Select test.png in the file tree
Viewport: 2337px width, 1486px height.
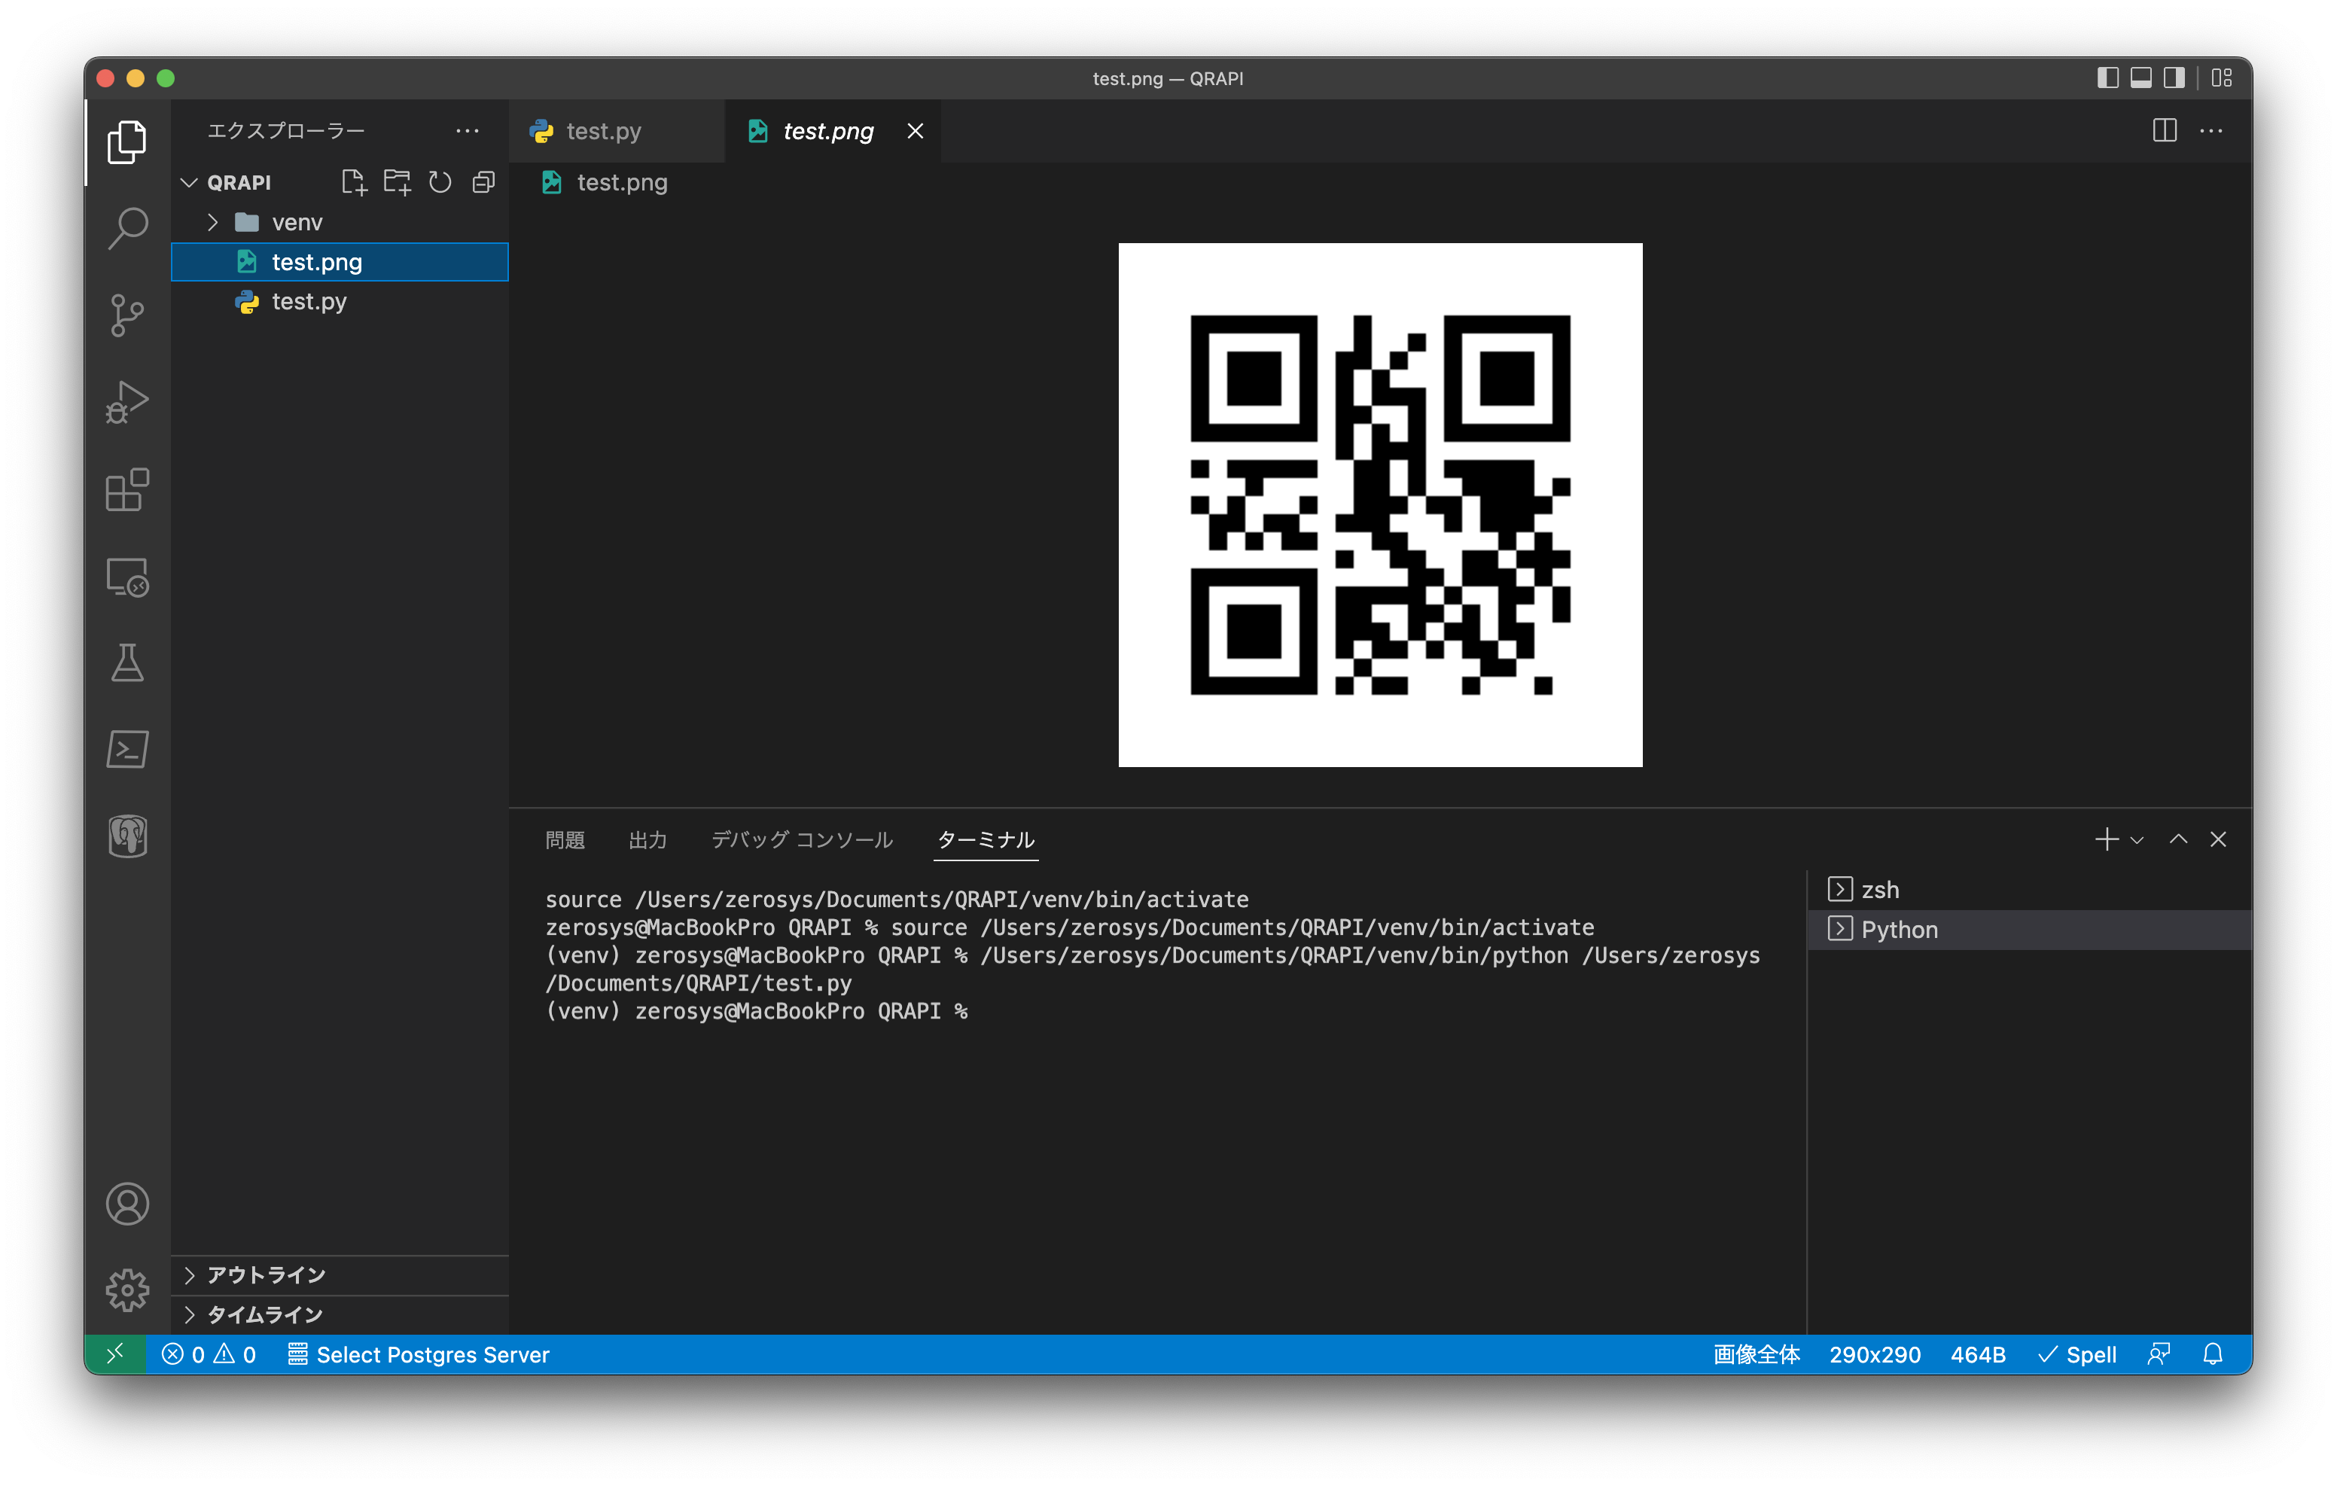click(340, 262)
